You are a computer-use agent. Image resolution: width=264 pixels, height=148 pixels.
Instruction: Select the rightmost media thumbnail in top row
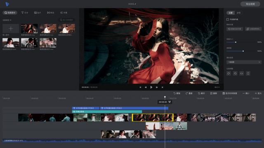[67, 28]
